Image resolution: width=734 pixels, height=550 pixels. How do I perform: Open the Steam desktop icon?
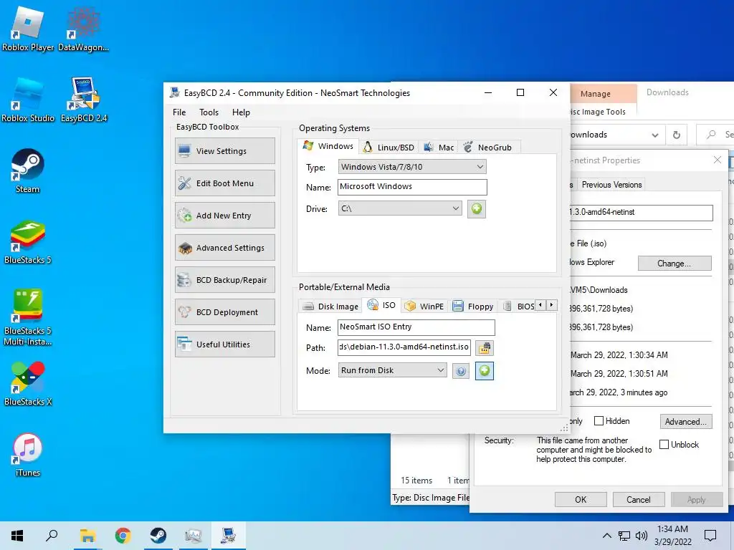tap(28, 170)
